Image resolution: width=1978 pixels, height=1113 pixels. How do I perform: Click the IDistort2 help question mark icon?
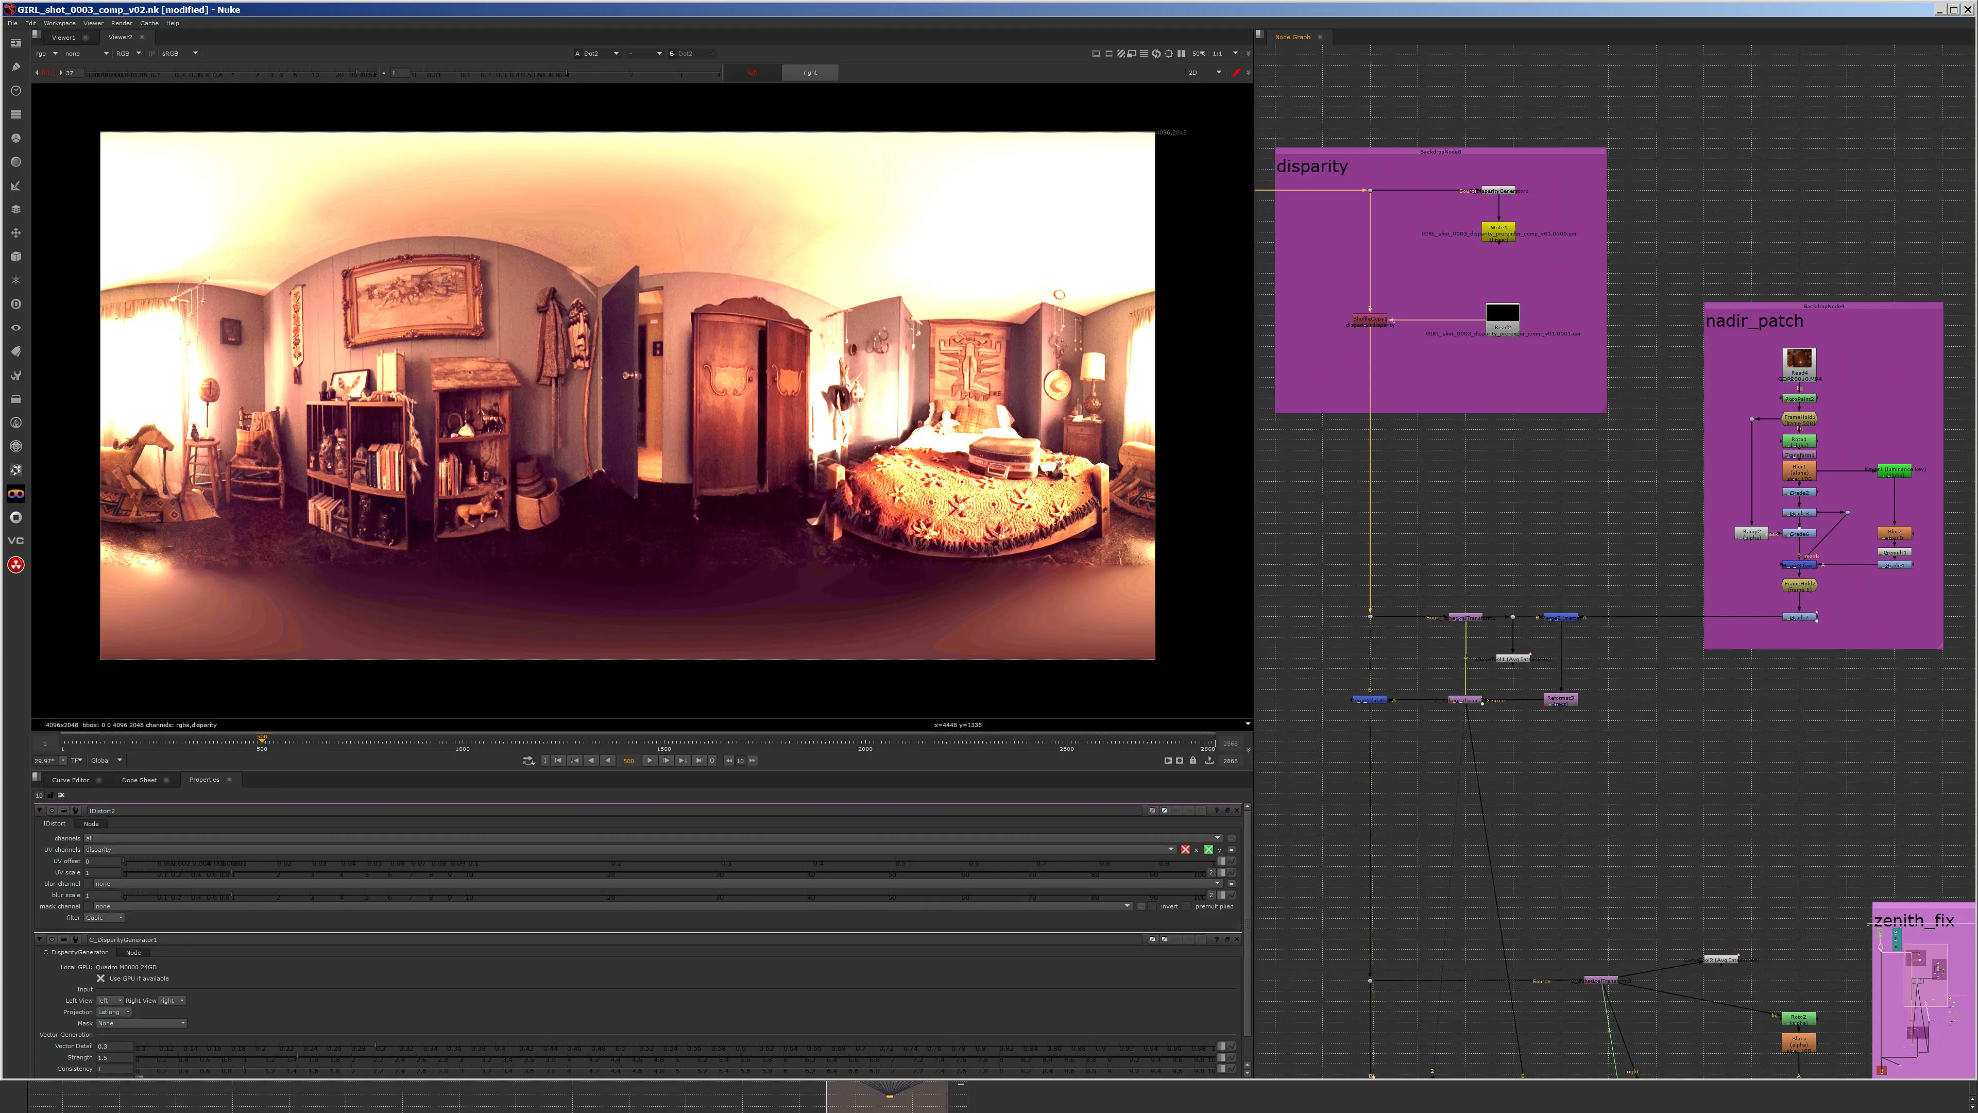tap(1216, 811)
